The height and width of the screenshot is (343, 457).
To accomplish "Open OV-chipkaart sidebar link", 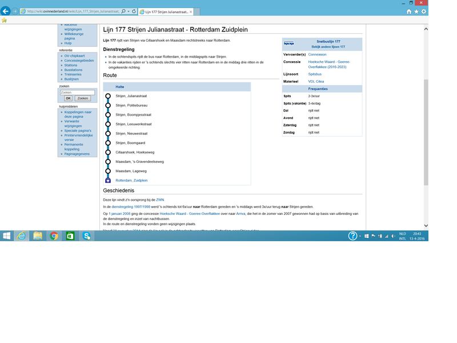I will click(75, 55).
